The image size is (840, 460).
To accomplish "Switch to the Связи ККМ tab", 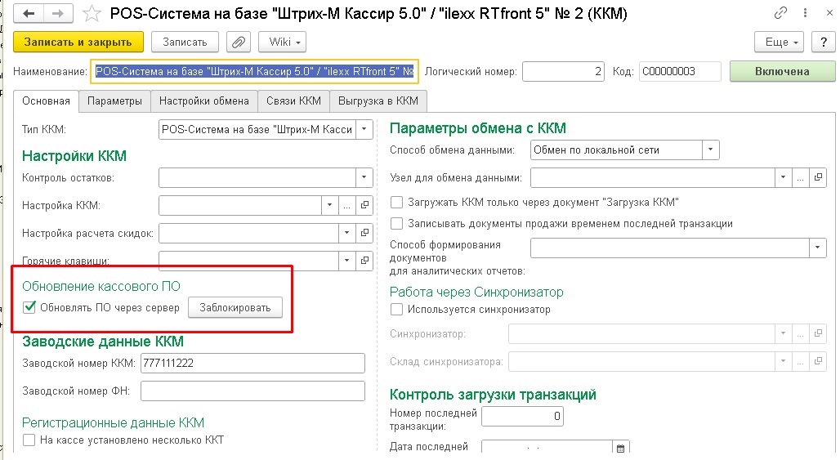I will (293, 100).
